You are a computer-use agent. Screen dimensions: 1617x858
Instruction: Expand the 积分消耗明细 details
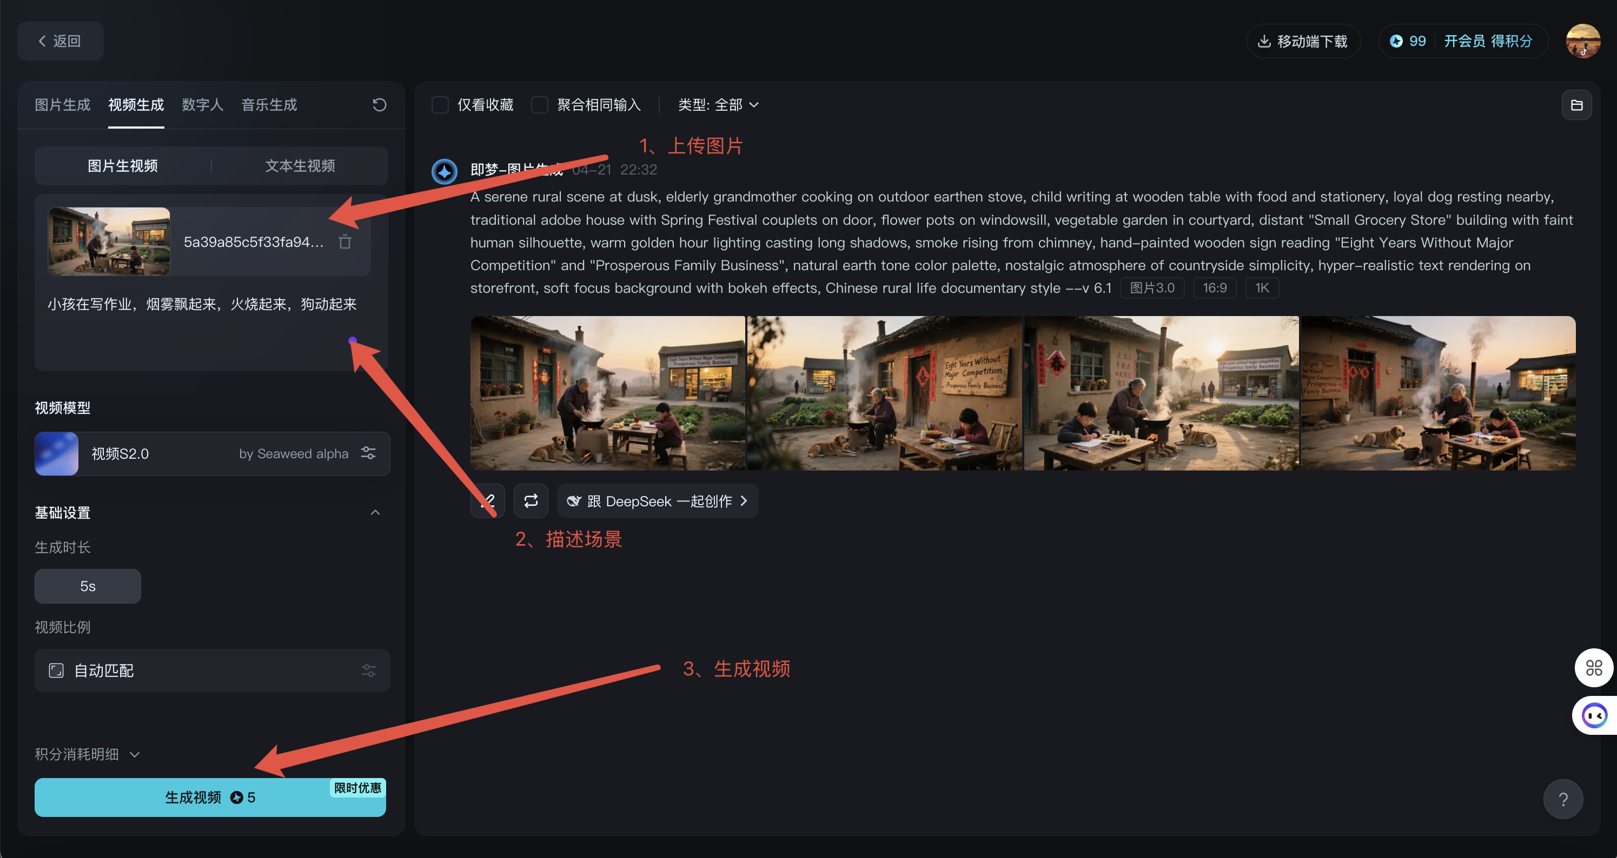[87, 754]
